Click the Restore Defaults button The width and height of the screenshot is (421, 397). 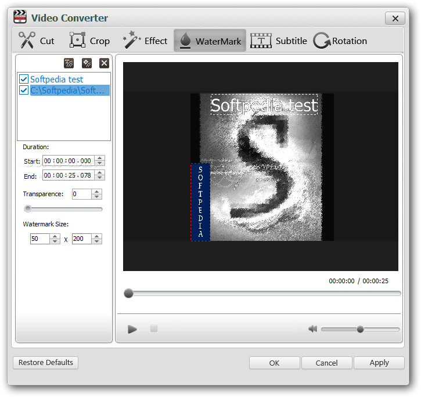46,363
